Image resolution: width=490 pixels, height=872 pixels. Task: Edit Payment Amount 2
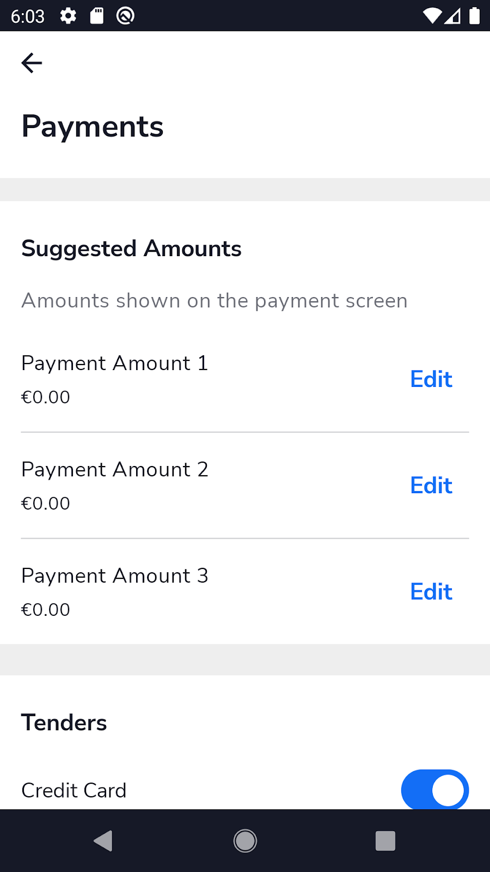click(431, 486)
